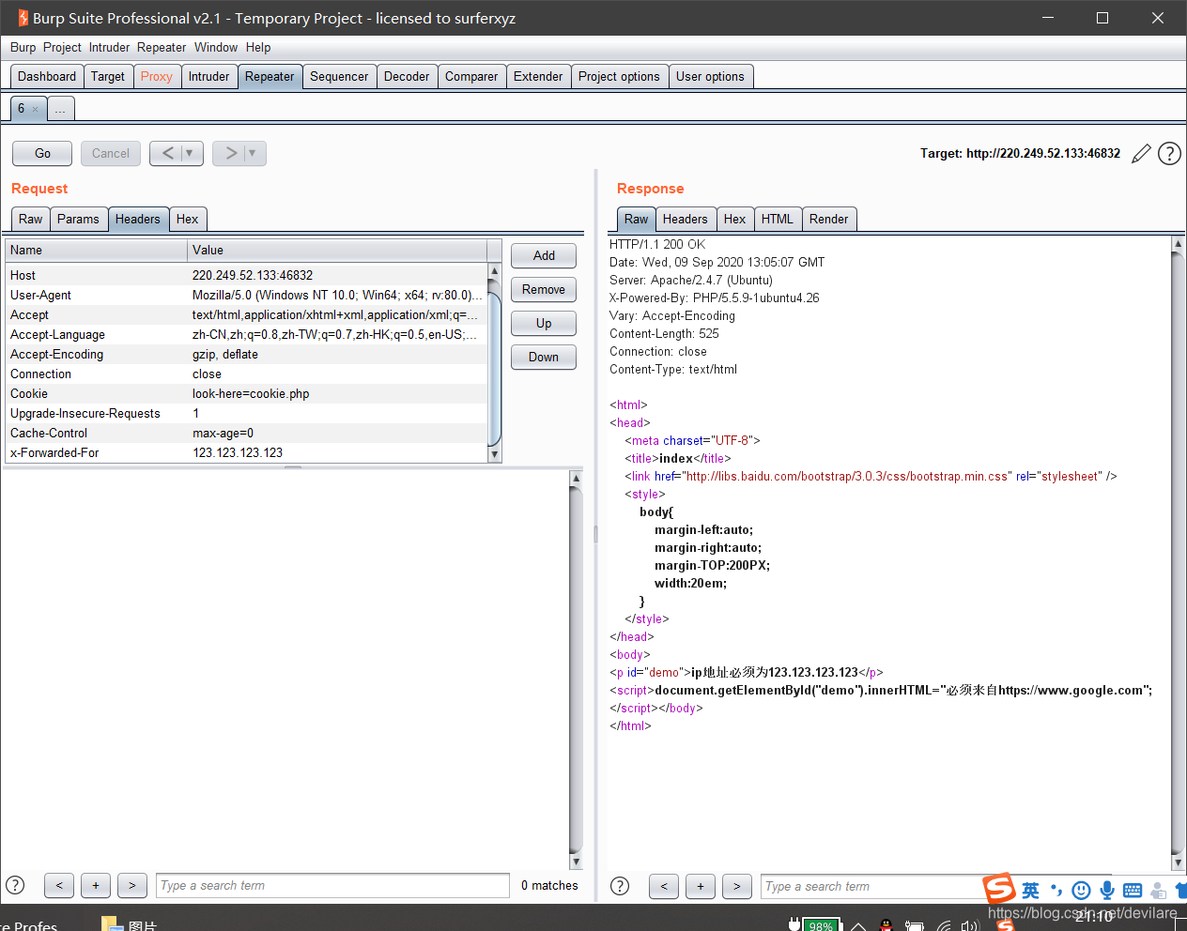Switch to the Dashboard tab
This screenshot has width=1187, height=931.
[47, 77]
